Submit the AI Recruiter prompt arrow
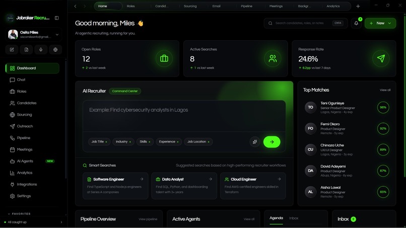This screenshot has width=406, height=228. tap(272, 142)
